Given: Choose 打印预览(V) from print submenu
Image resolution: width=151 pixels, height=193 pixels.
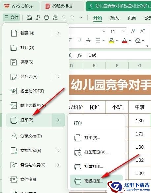Looking at the screenshot, I should 96,152.
